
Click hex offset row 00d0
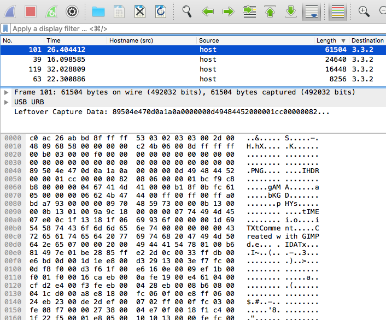pyautogui.click(x=13, y=245)
